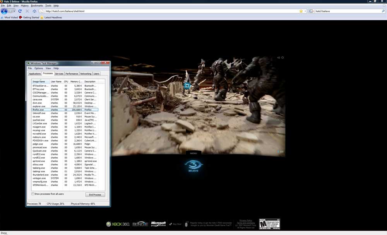The image size is (387, 235).
Task: Click the Firefox back arrow button
Action: point(4,11)
